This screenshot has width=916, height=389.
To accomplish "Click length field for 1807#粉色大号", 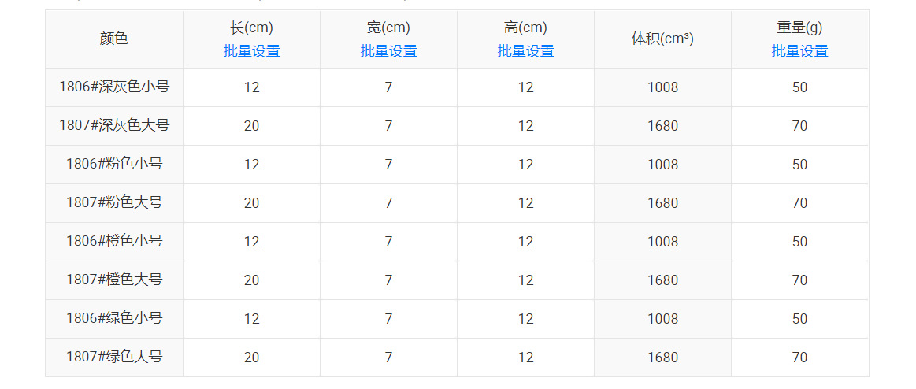I will pyautogui.click(x=251, y=203).
